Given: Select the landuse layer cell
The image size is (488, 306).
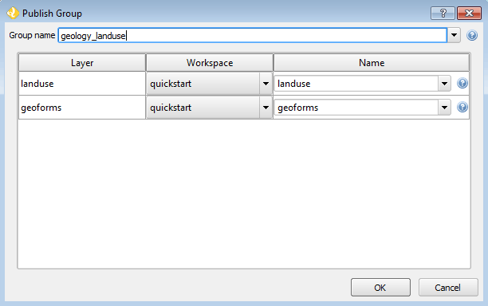Looking at the screenshot, I should (82, 84).
